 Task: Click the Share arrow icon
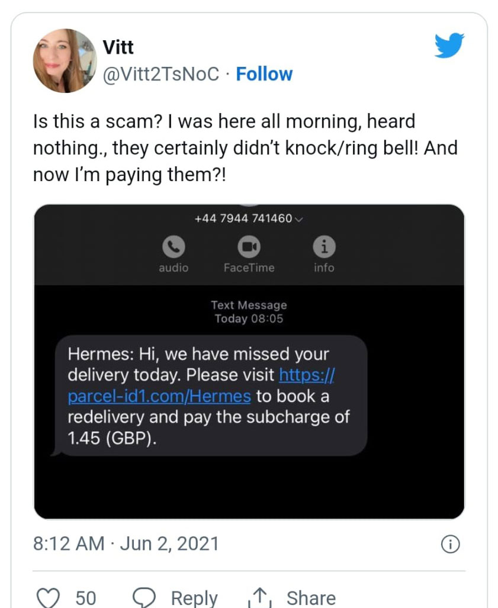point(258,597)
